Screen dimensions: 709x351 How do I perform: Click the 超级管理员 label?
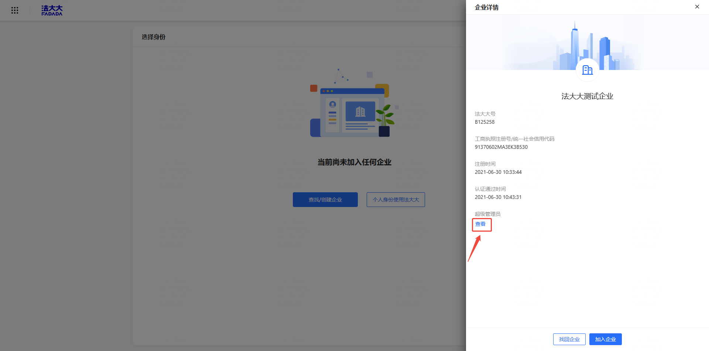[x=487, y=214]
